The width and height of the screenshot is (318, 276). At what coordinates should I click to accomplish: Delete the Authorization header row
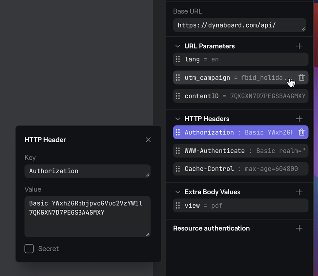tap(302, 132)
